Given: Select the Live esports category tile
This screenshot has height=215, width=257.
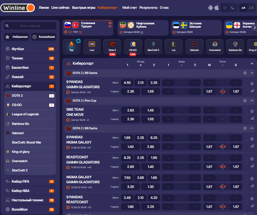Looking at the screenshot, I should [92, 47].
